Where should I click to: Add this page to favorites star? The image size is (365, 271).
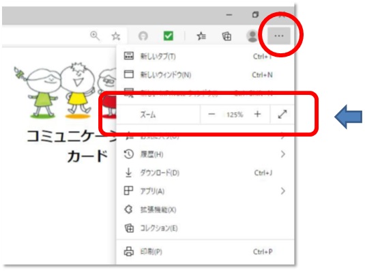coord(116,36)
